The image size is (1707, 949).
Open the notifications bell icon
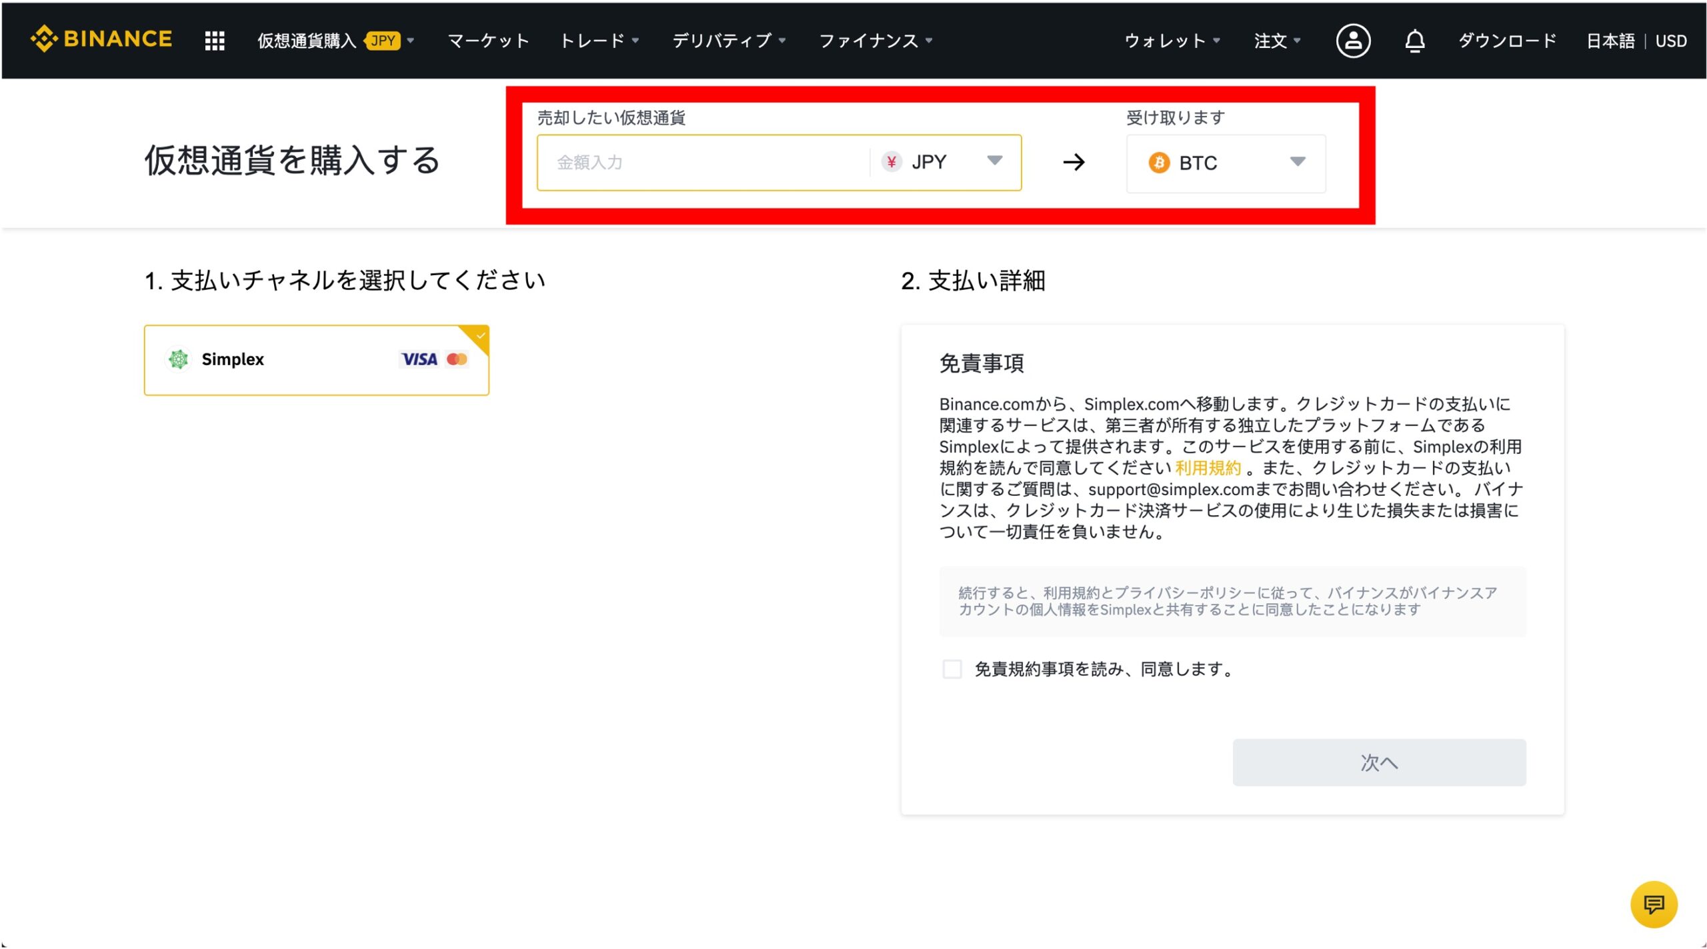pyautogui.click(x=1414, y=41)
